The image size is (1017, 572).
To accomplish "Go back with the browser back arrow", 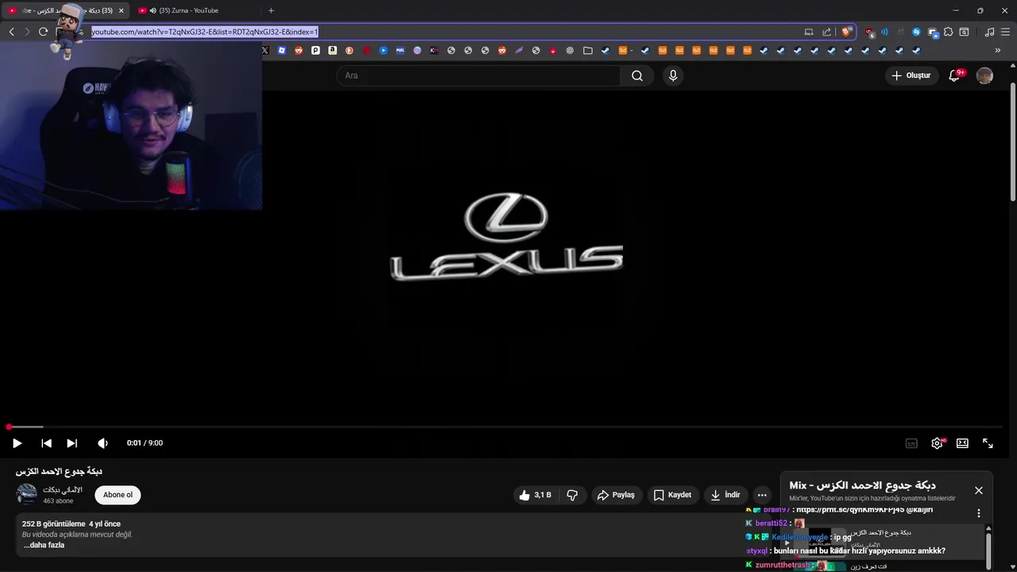I will coord(11,32).
